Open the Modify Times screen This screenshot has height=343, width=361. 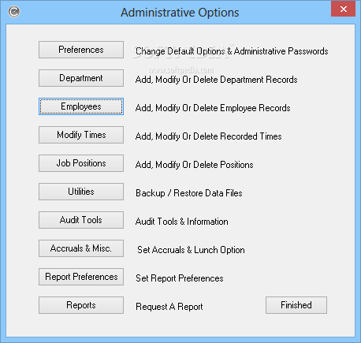point(81,135)
